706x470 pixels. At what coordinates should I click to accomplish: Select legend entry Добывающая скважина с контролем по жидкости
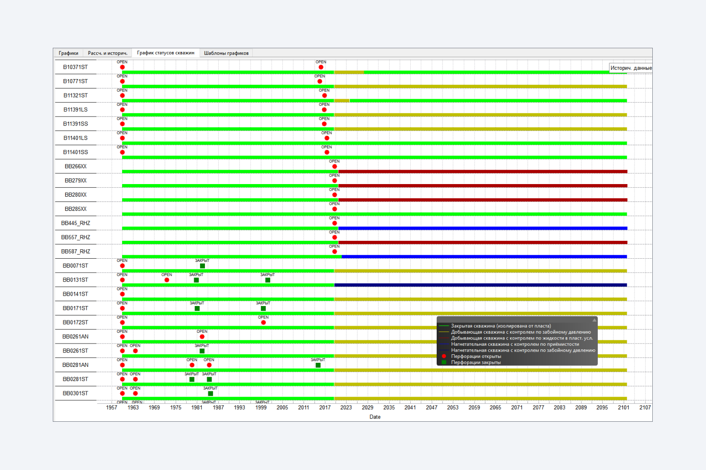[x=522, y=338]
